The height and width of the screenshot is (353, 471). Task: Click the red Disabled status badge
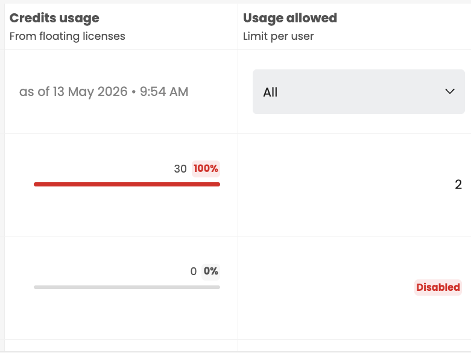click(438, 287)
